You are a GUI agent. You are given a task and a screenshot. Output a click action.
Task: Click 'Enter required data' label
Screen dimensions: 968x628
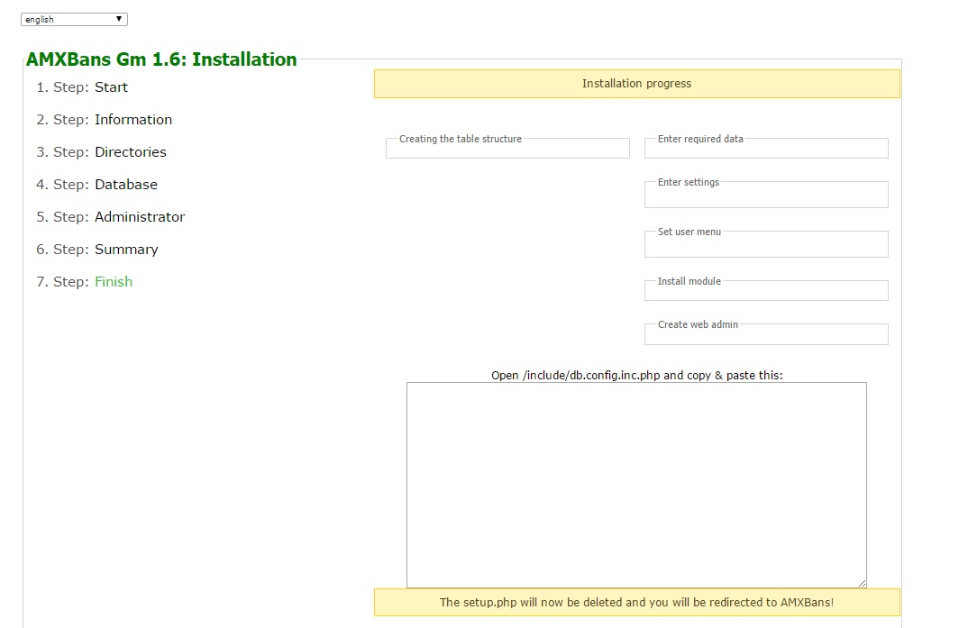coord(700,139)
